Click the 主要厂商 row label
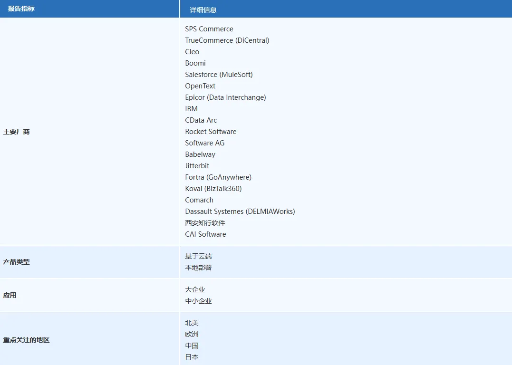The image size is (512, 365). pos(16,132)
